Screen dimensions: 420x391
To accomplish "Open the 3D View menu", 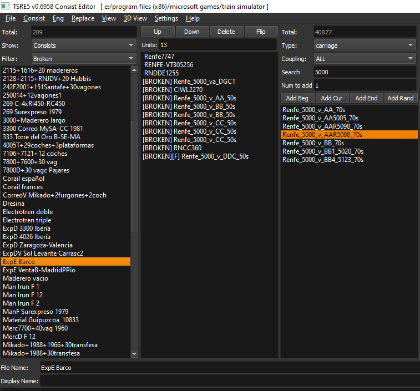I will (x=135, y=18).
